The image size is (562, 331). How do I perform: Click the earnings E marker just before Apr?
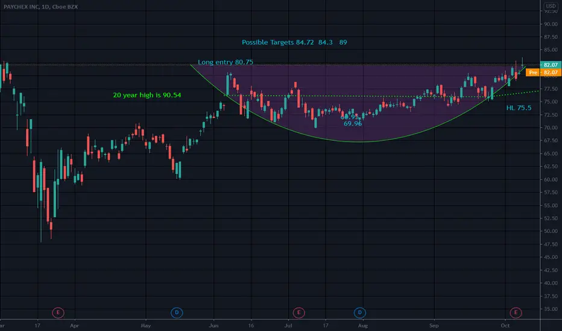click(x=58, y=313)
